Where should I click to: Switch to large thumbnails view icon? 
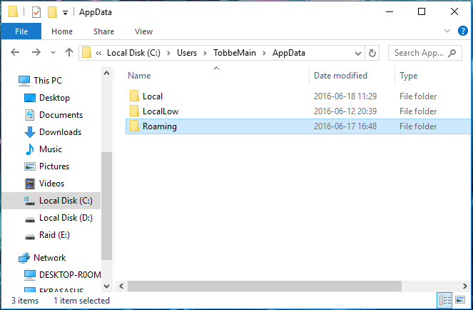pos(460,300)
